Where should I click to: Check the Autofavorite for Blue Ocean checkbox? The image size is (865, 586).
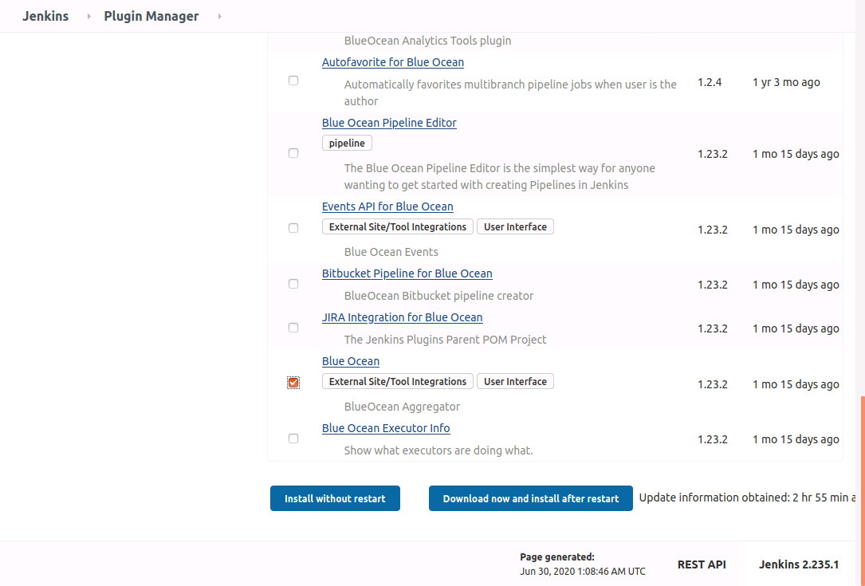pos(293,81)
